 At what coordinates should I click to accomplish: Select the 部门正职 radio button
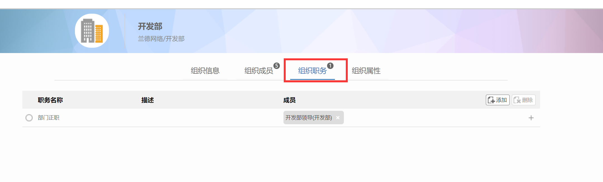[29, 118]
